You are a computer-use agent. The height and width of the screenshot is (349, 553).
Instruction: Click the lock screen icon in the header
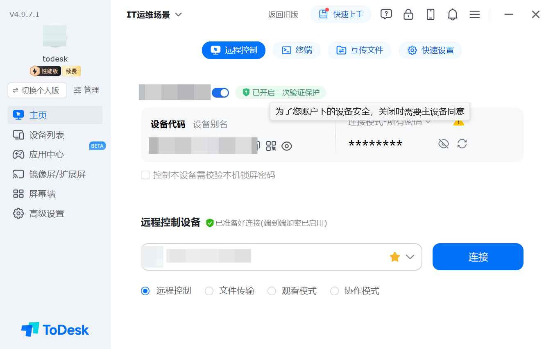click(408, 14)
